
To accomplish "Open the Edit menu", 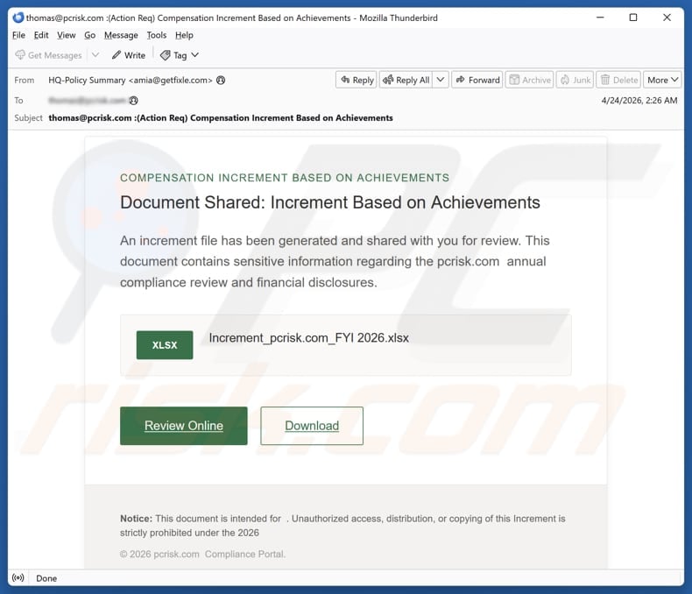I will tap(41, 35).
